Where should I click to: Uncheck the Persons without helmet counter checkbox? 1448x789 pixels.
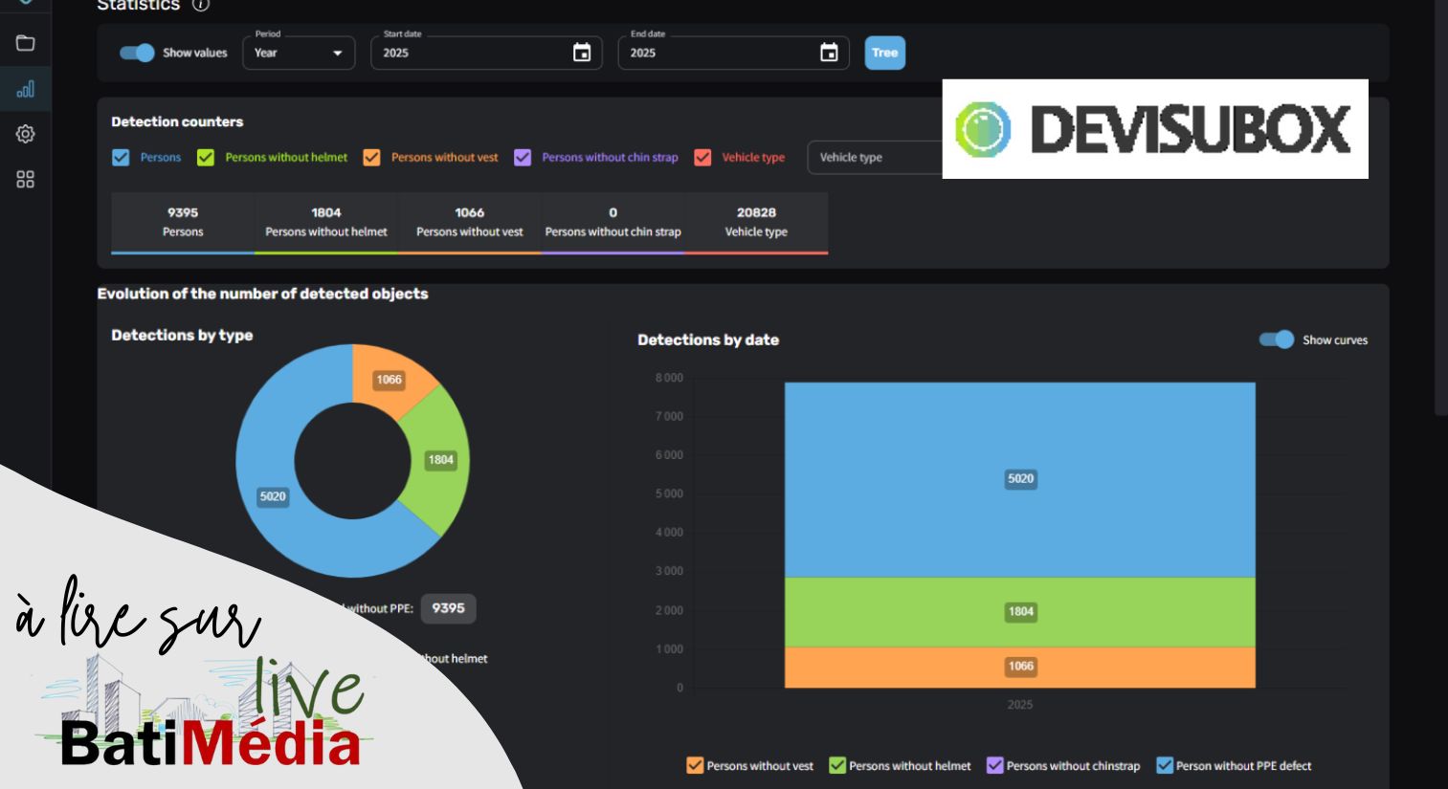tap(206, 158)
